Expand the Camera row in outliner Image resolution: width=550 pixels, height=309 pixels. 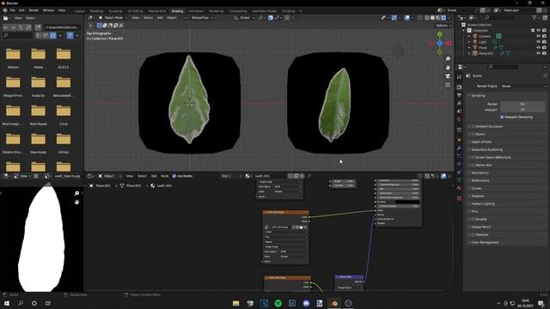pyautogui.click(x=469, y=36)
